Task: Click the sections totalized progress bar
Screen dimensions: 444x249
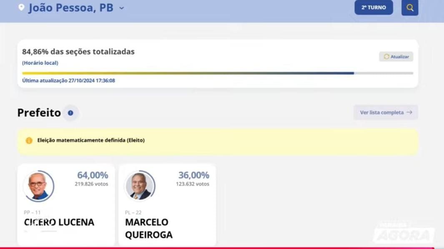Action: [218, 73]
